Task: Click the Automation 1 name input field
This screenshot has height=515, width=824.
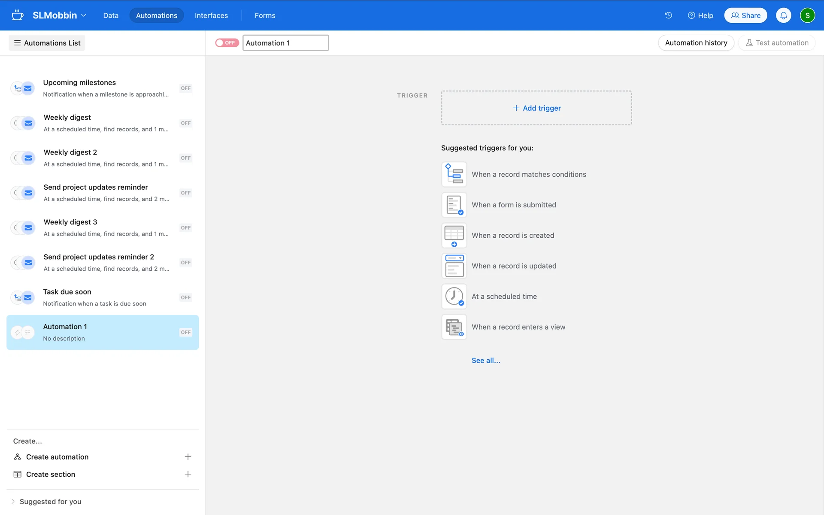Action: click(x=285, y=43)
